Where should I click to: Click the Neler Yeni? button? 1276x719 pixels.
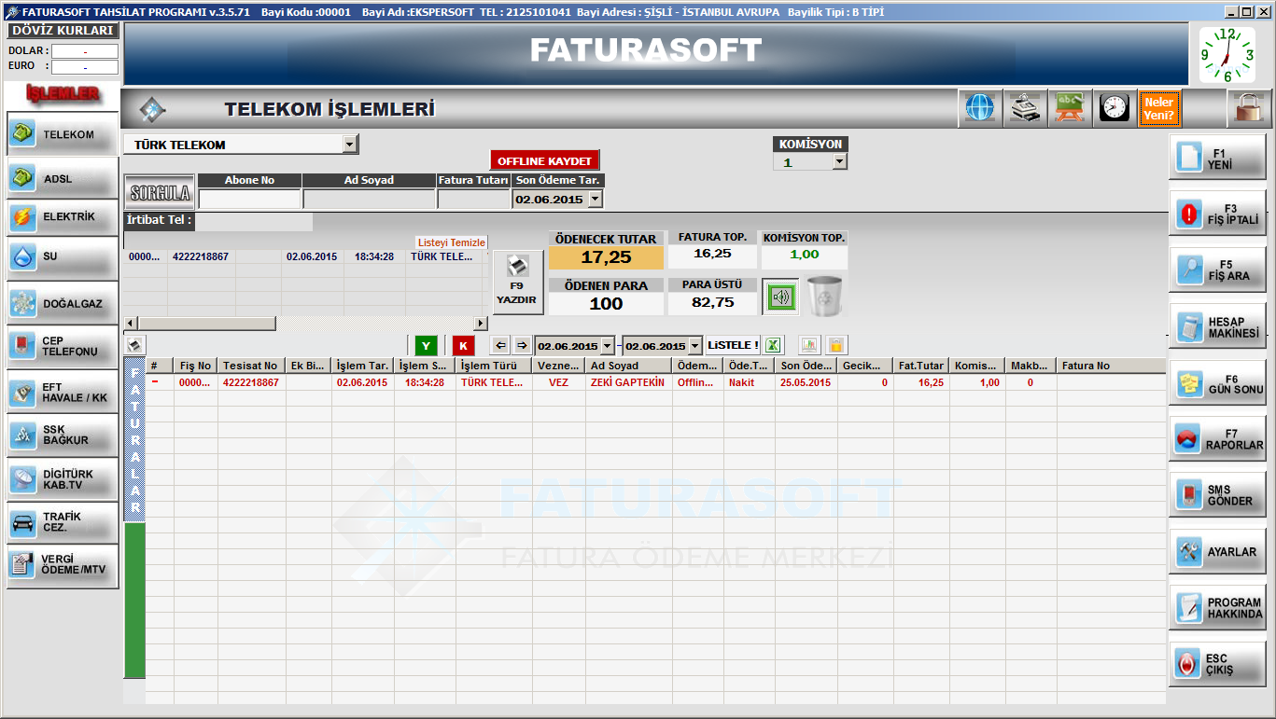tap(1159, 108)
